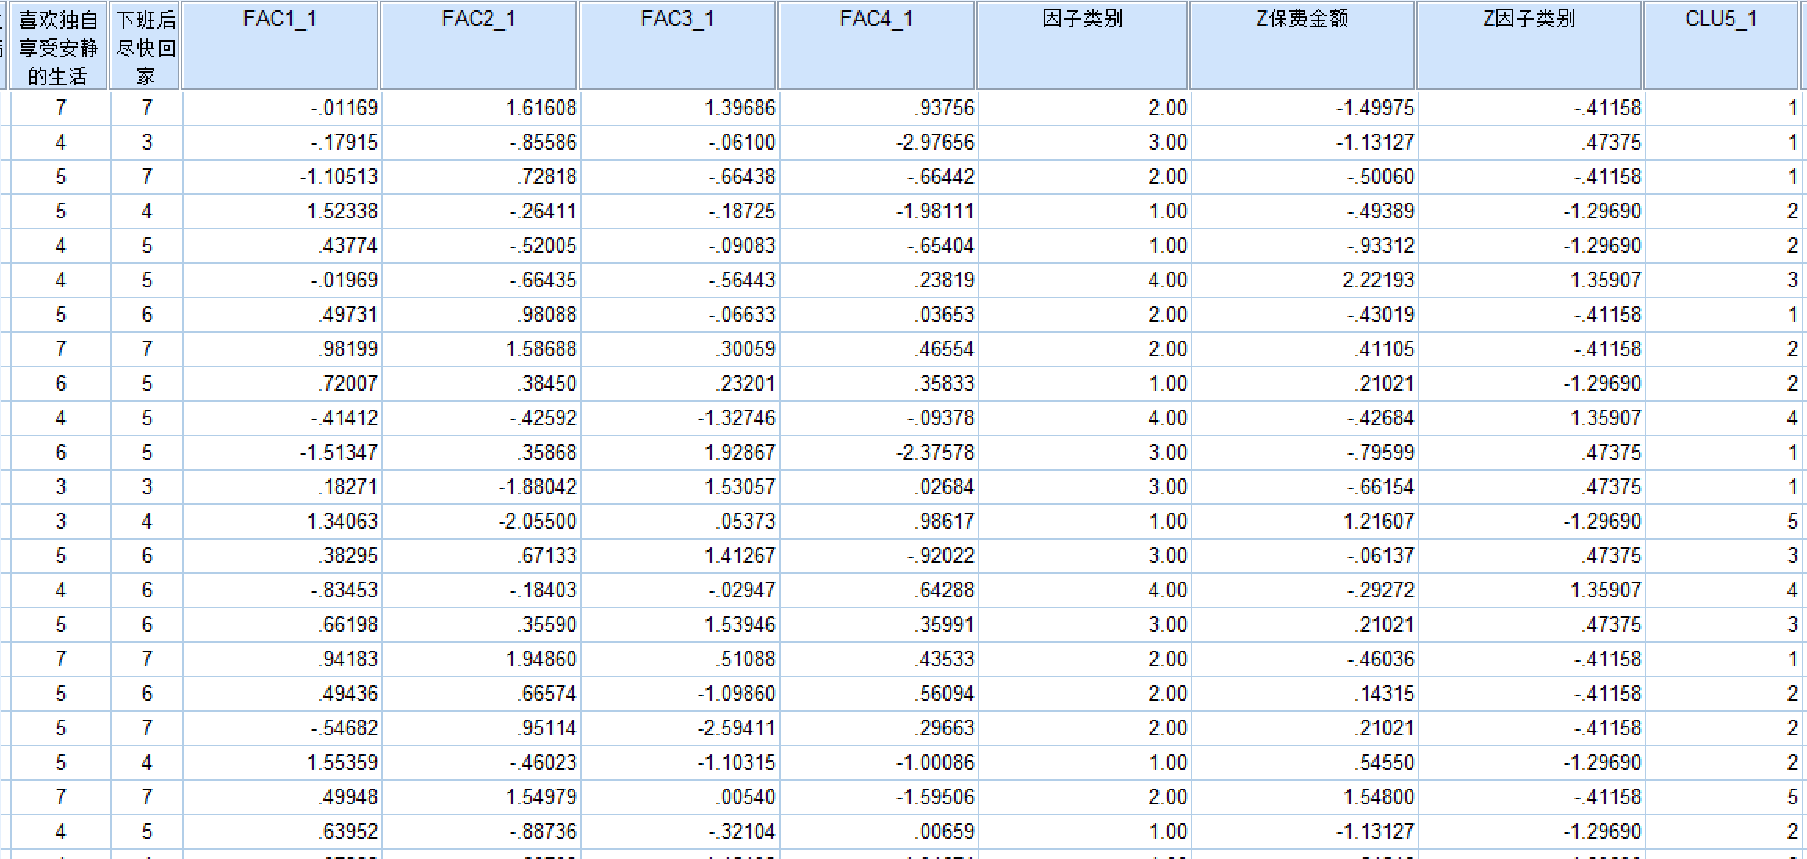This screenshot has height=859, width=1807.
Task: Click cell value -2.05500 in FAC2_1
Action: click(x=481, y=522)
